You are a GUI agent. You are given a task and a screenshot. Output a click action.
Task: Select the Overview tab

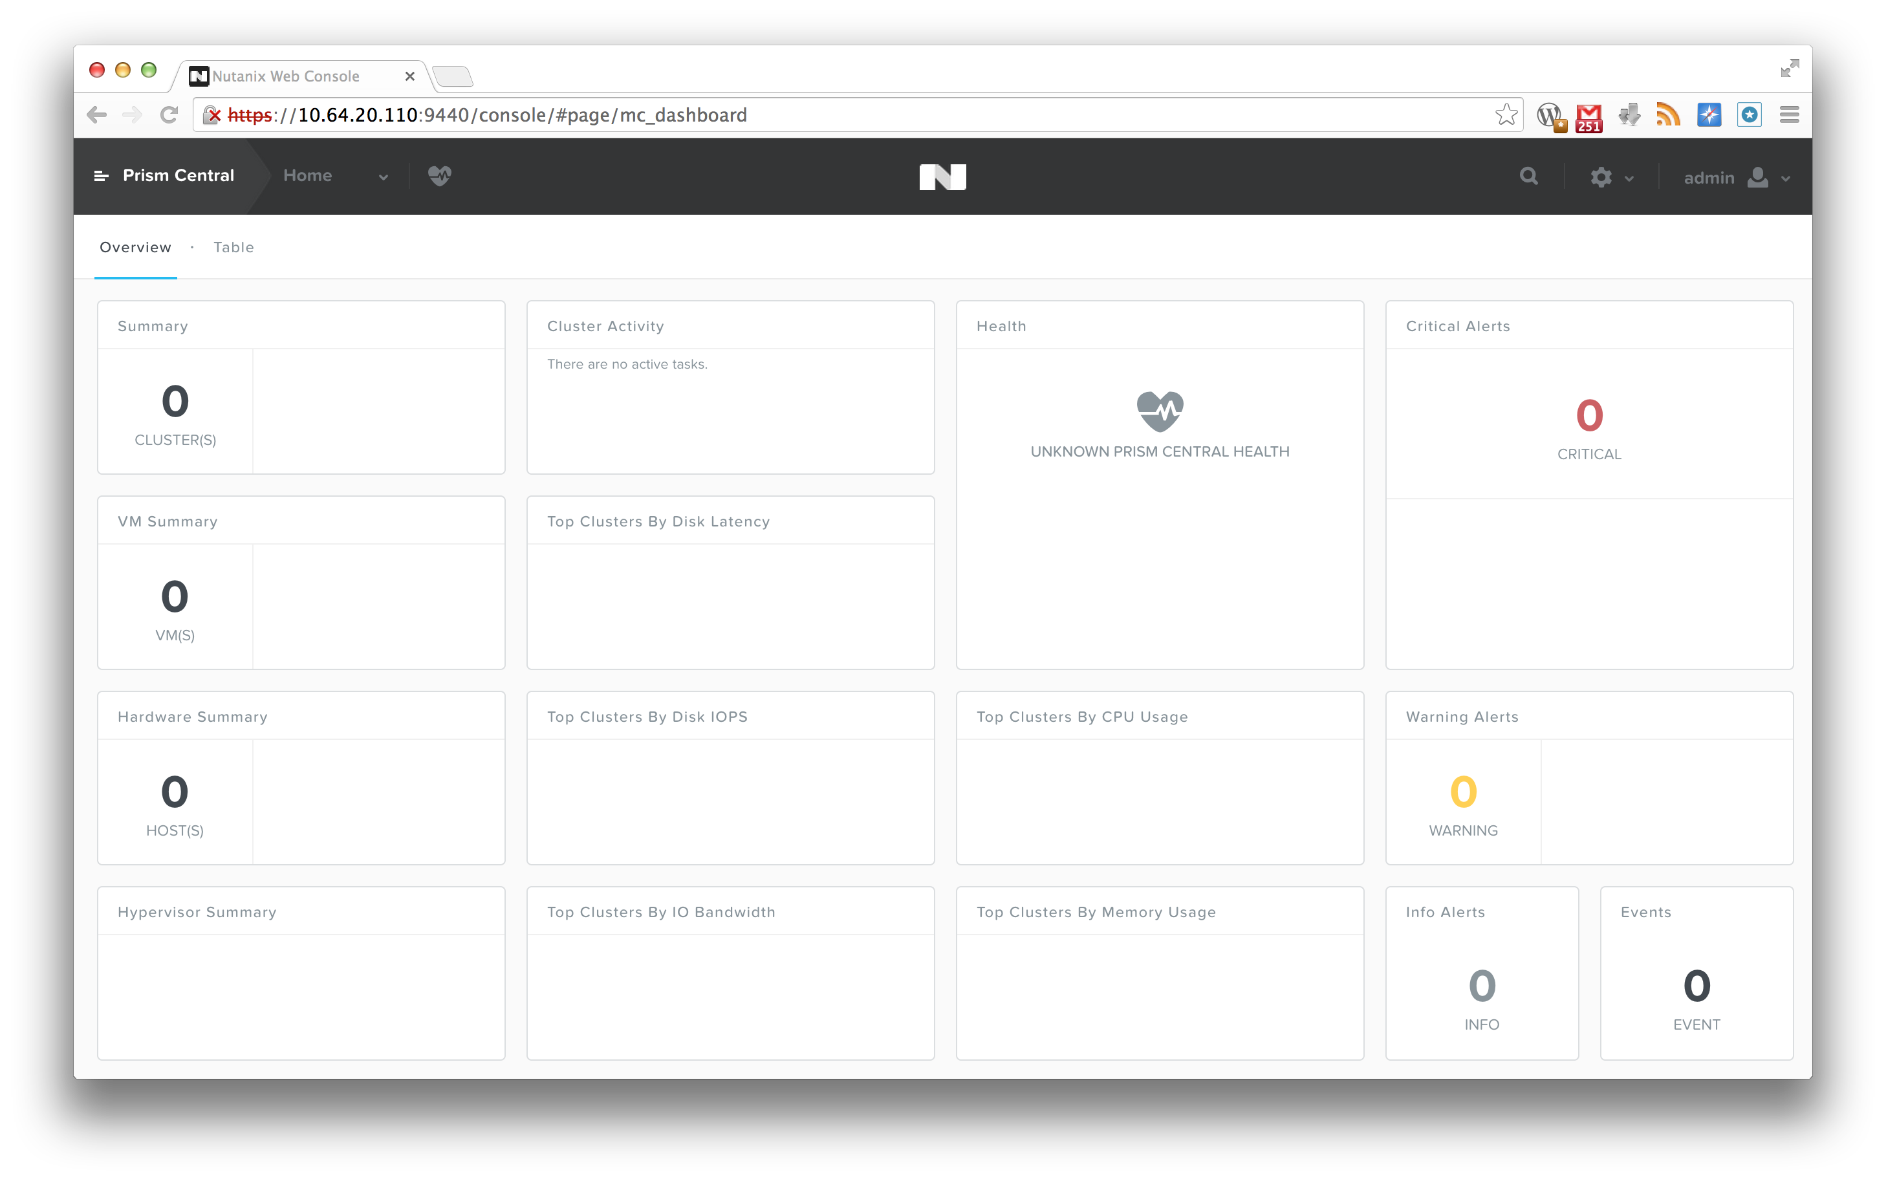click(135, 248)
